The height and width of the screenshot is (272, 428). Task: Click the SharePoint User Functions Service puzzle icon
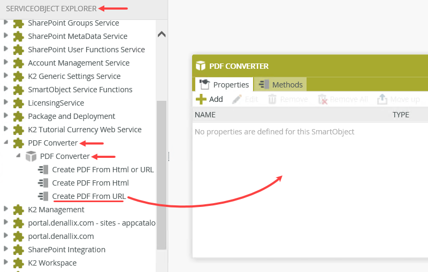click(x=19, y=50)
